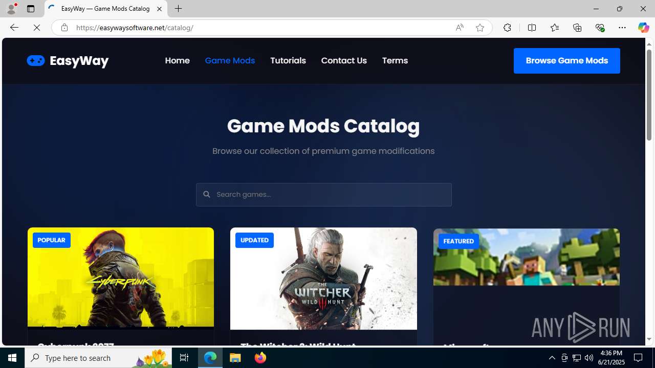This screenshot has width=655, height=368.
Task: Open a new browser tab
Action: pyautogui.click(x=178, y=9)
